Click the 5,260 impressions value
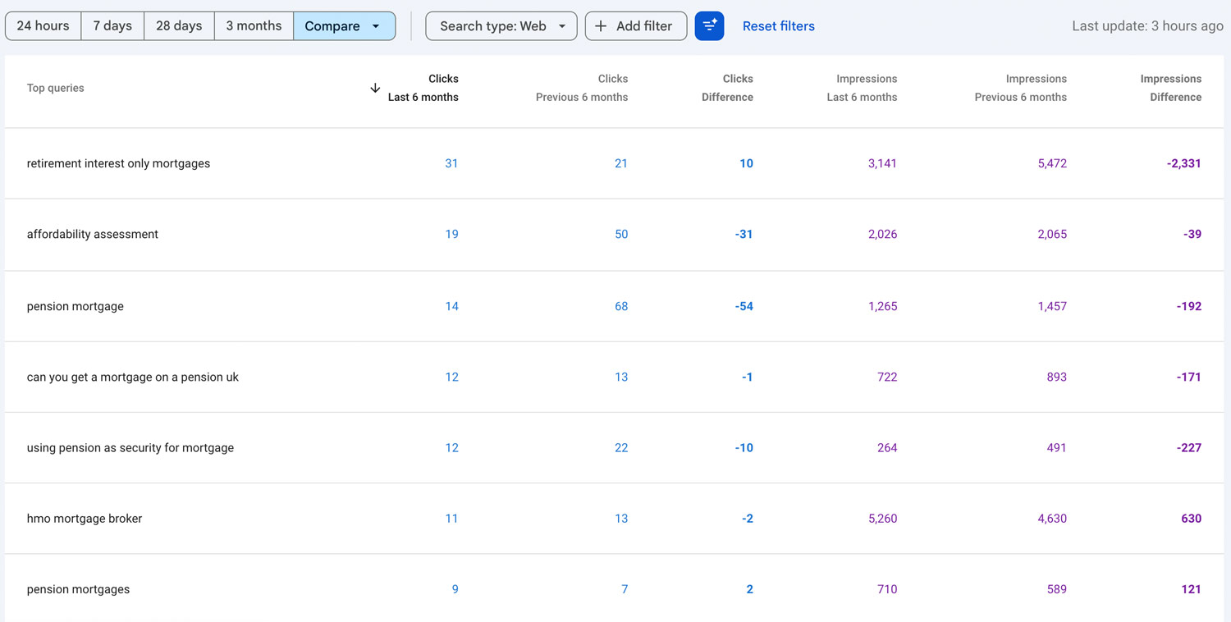 click(882, 518)
